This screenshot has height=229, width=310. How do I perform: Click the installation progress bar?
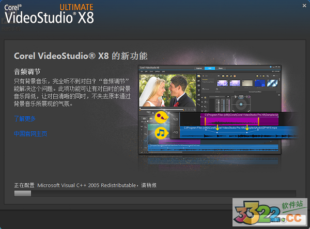pyautogui.click(x=155, y=193)
